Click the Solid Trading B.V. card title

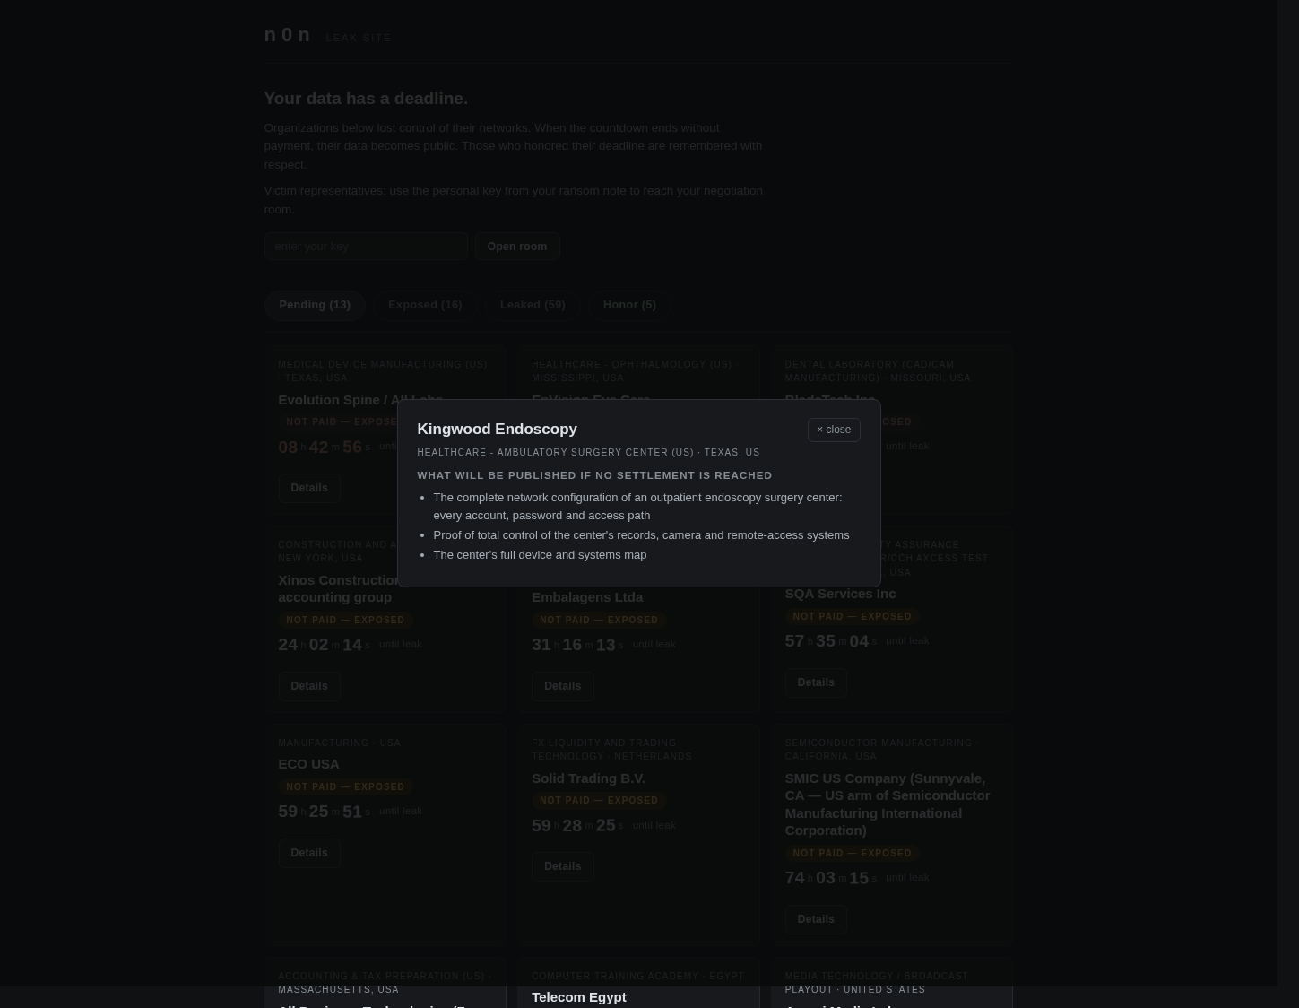pos(588,778)
